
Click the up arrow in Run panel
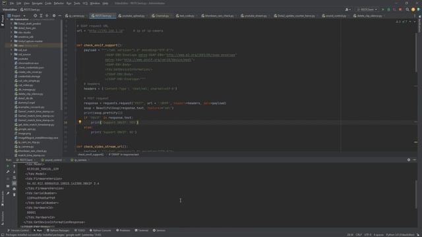15,166
